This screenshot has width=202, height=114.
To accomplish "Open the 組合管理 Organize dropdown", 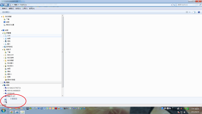I will [6, 12].
